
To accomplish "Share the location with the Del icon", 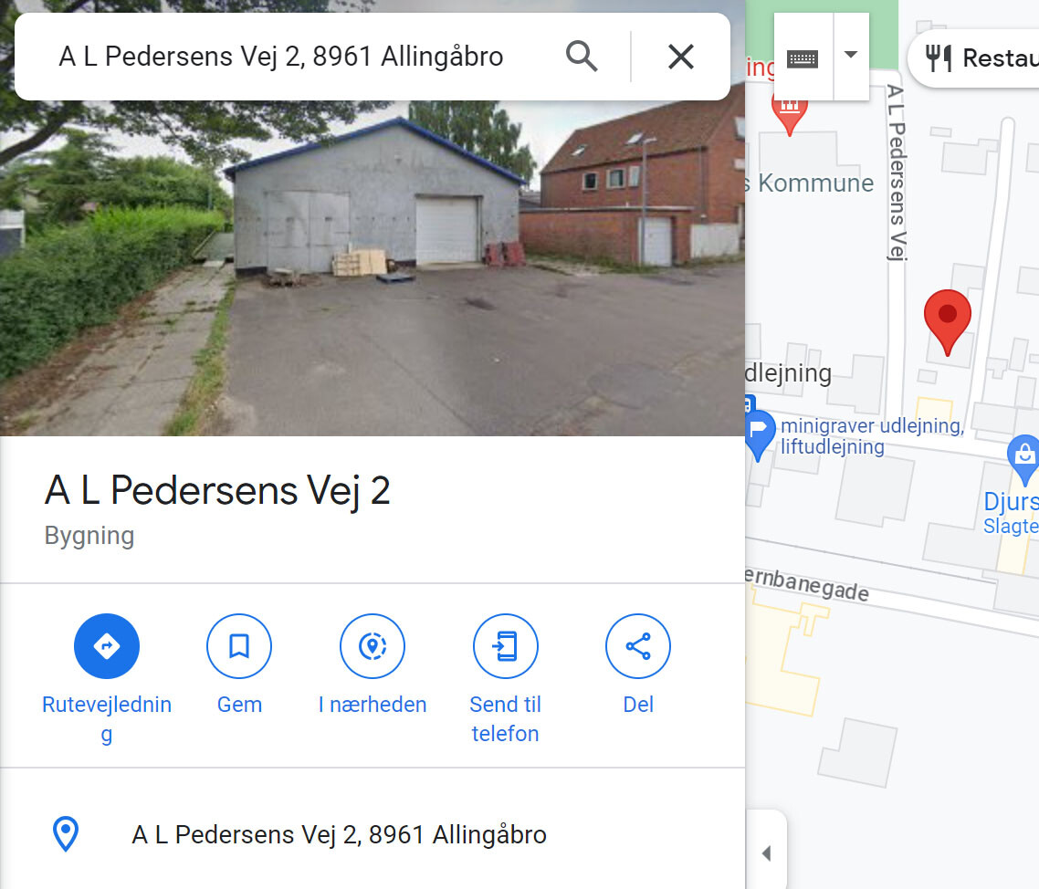I will (638, 646).
